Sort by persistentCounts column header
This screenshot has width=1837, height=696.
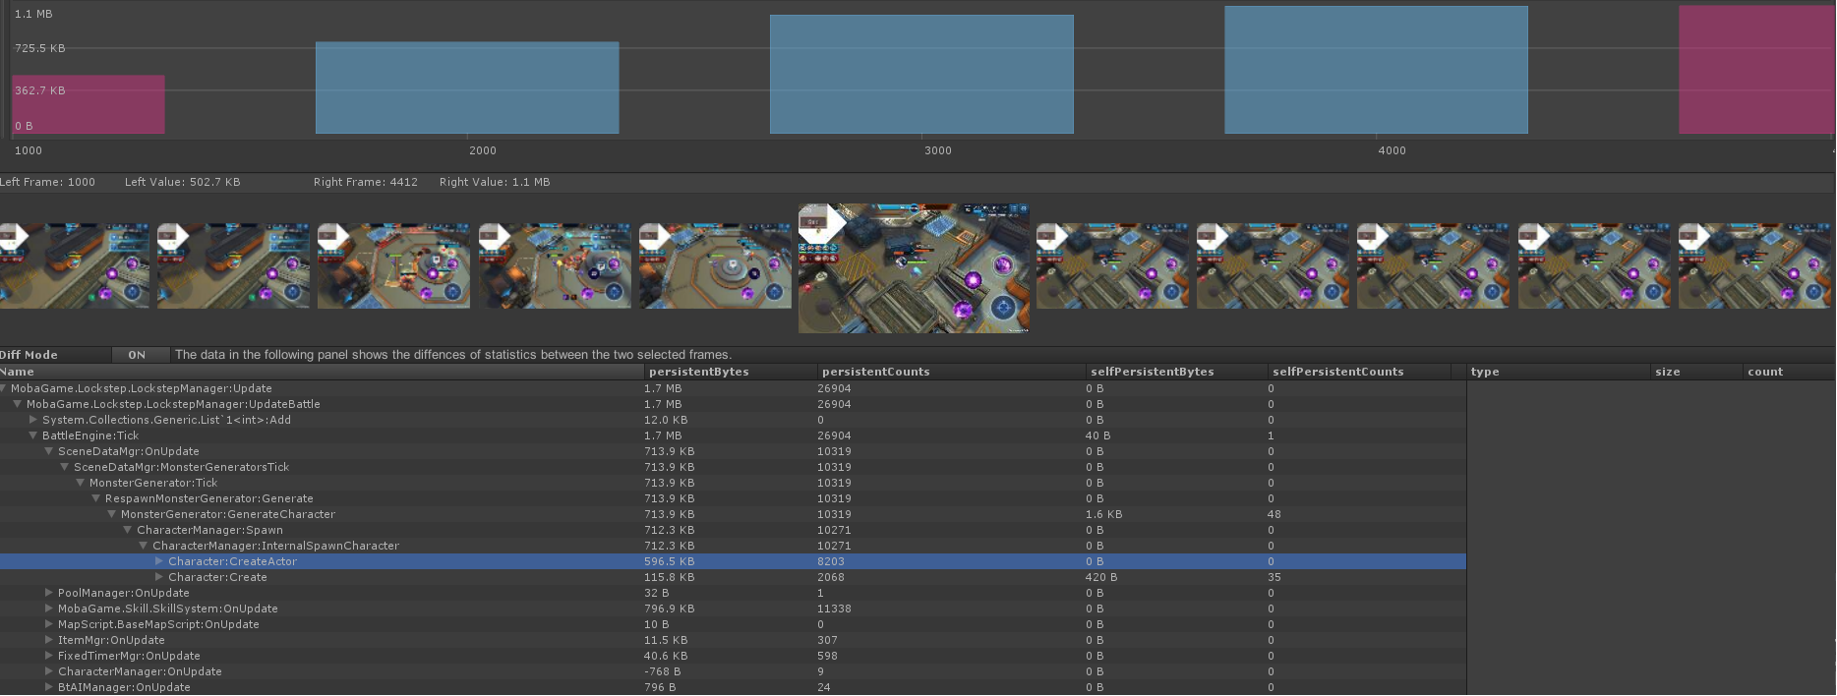(x=875, y=372)
